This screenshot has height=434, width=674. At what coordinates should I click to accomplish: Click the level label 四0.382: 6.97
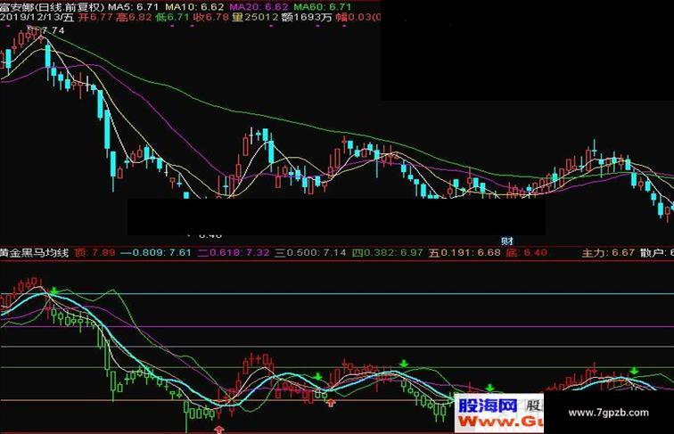click(x=388, y=253)
